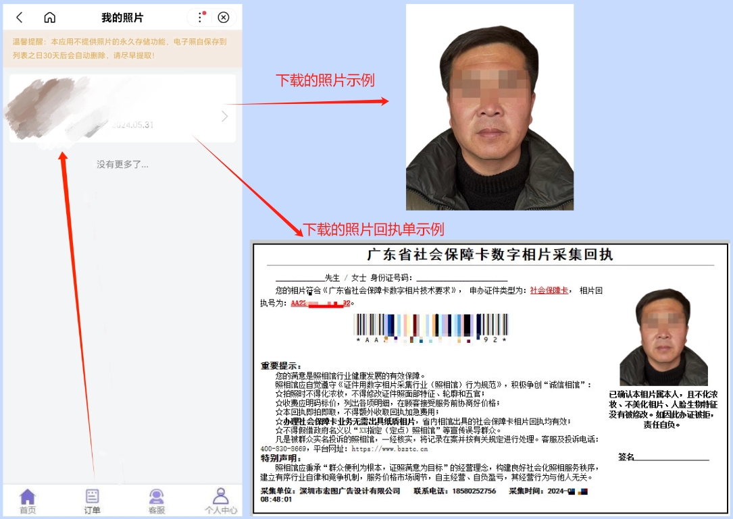Open the large downloaded sample portrait
Viewport: 733px width, 519px height.
pos(489,108)
